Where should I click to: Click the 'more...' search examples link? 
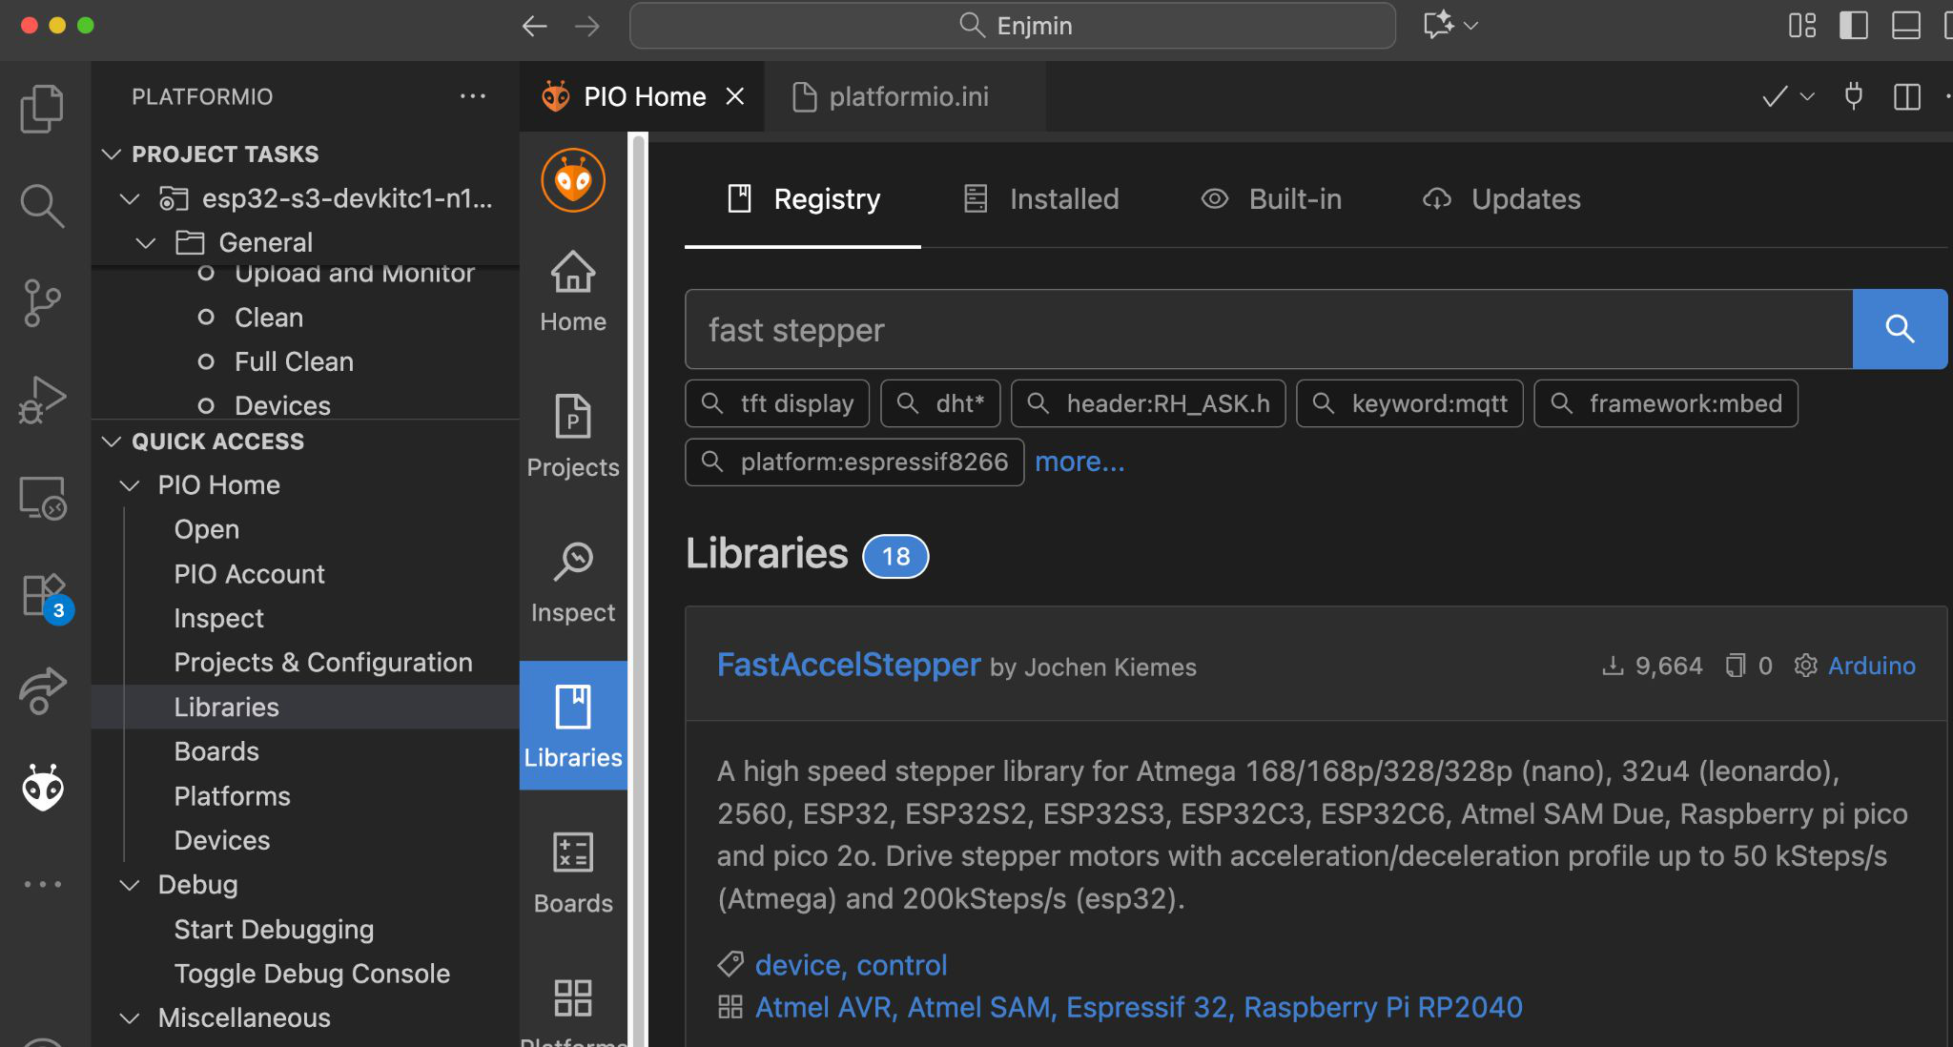coord(1079,462)
